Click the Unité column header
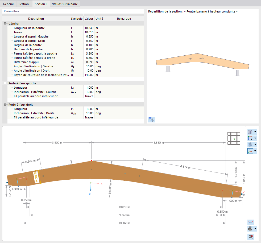Image resolution: width=261 pixels, height=243 pixels. tap(99, 19)
